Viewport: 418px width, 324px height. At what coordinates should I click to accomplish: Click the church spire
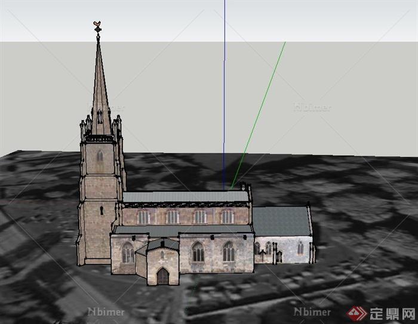100,88
